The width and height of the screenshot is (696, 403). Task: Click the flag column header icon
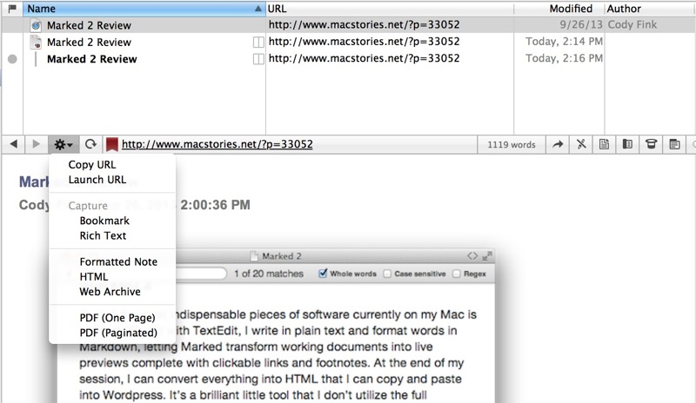(x=12, y=9)
